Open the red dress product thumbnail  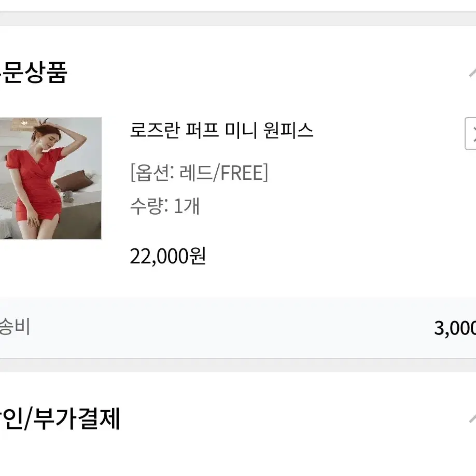[x=51, y=178]
